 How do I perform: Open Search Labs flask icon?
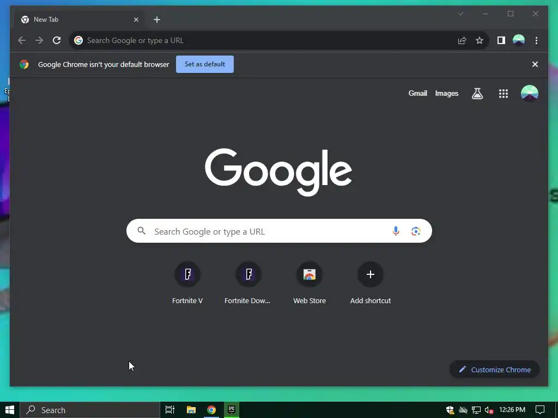point(477,94)
